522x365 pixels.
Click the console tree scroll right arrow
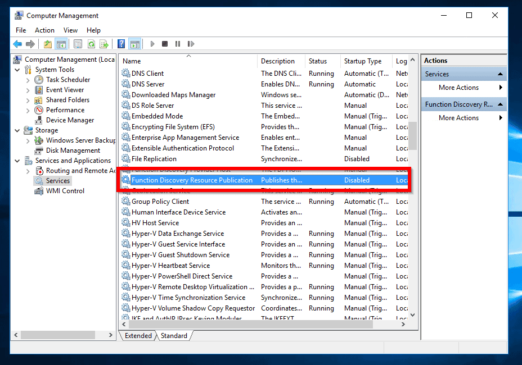click(x=111, y=335)
